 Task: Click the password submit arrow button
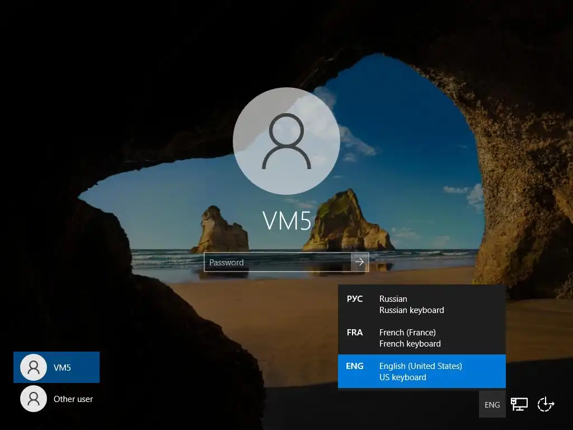tap(360, 262)
